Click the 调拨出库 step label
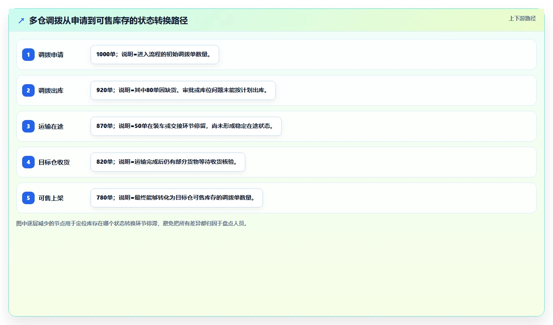 point(51,90)
